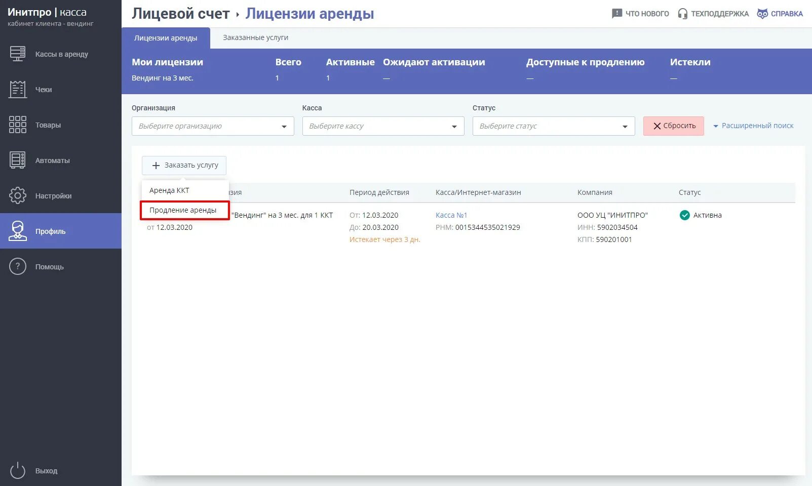Image resolution: width=812 pixels, height=486 pixels.
Task: Click the green Активна status checkmark
Action: pos(685,215)
